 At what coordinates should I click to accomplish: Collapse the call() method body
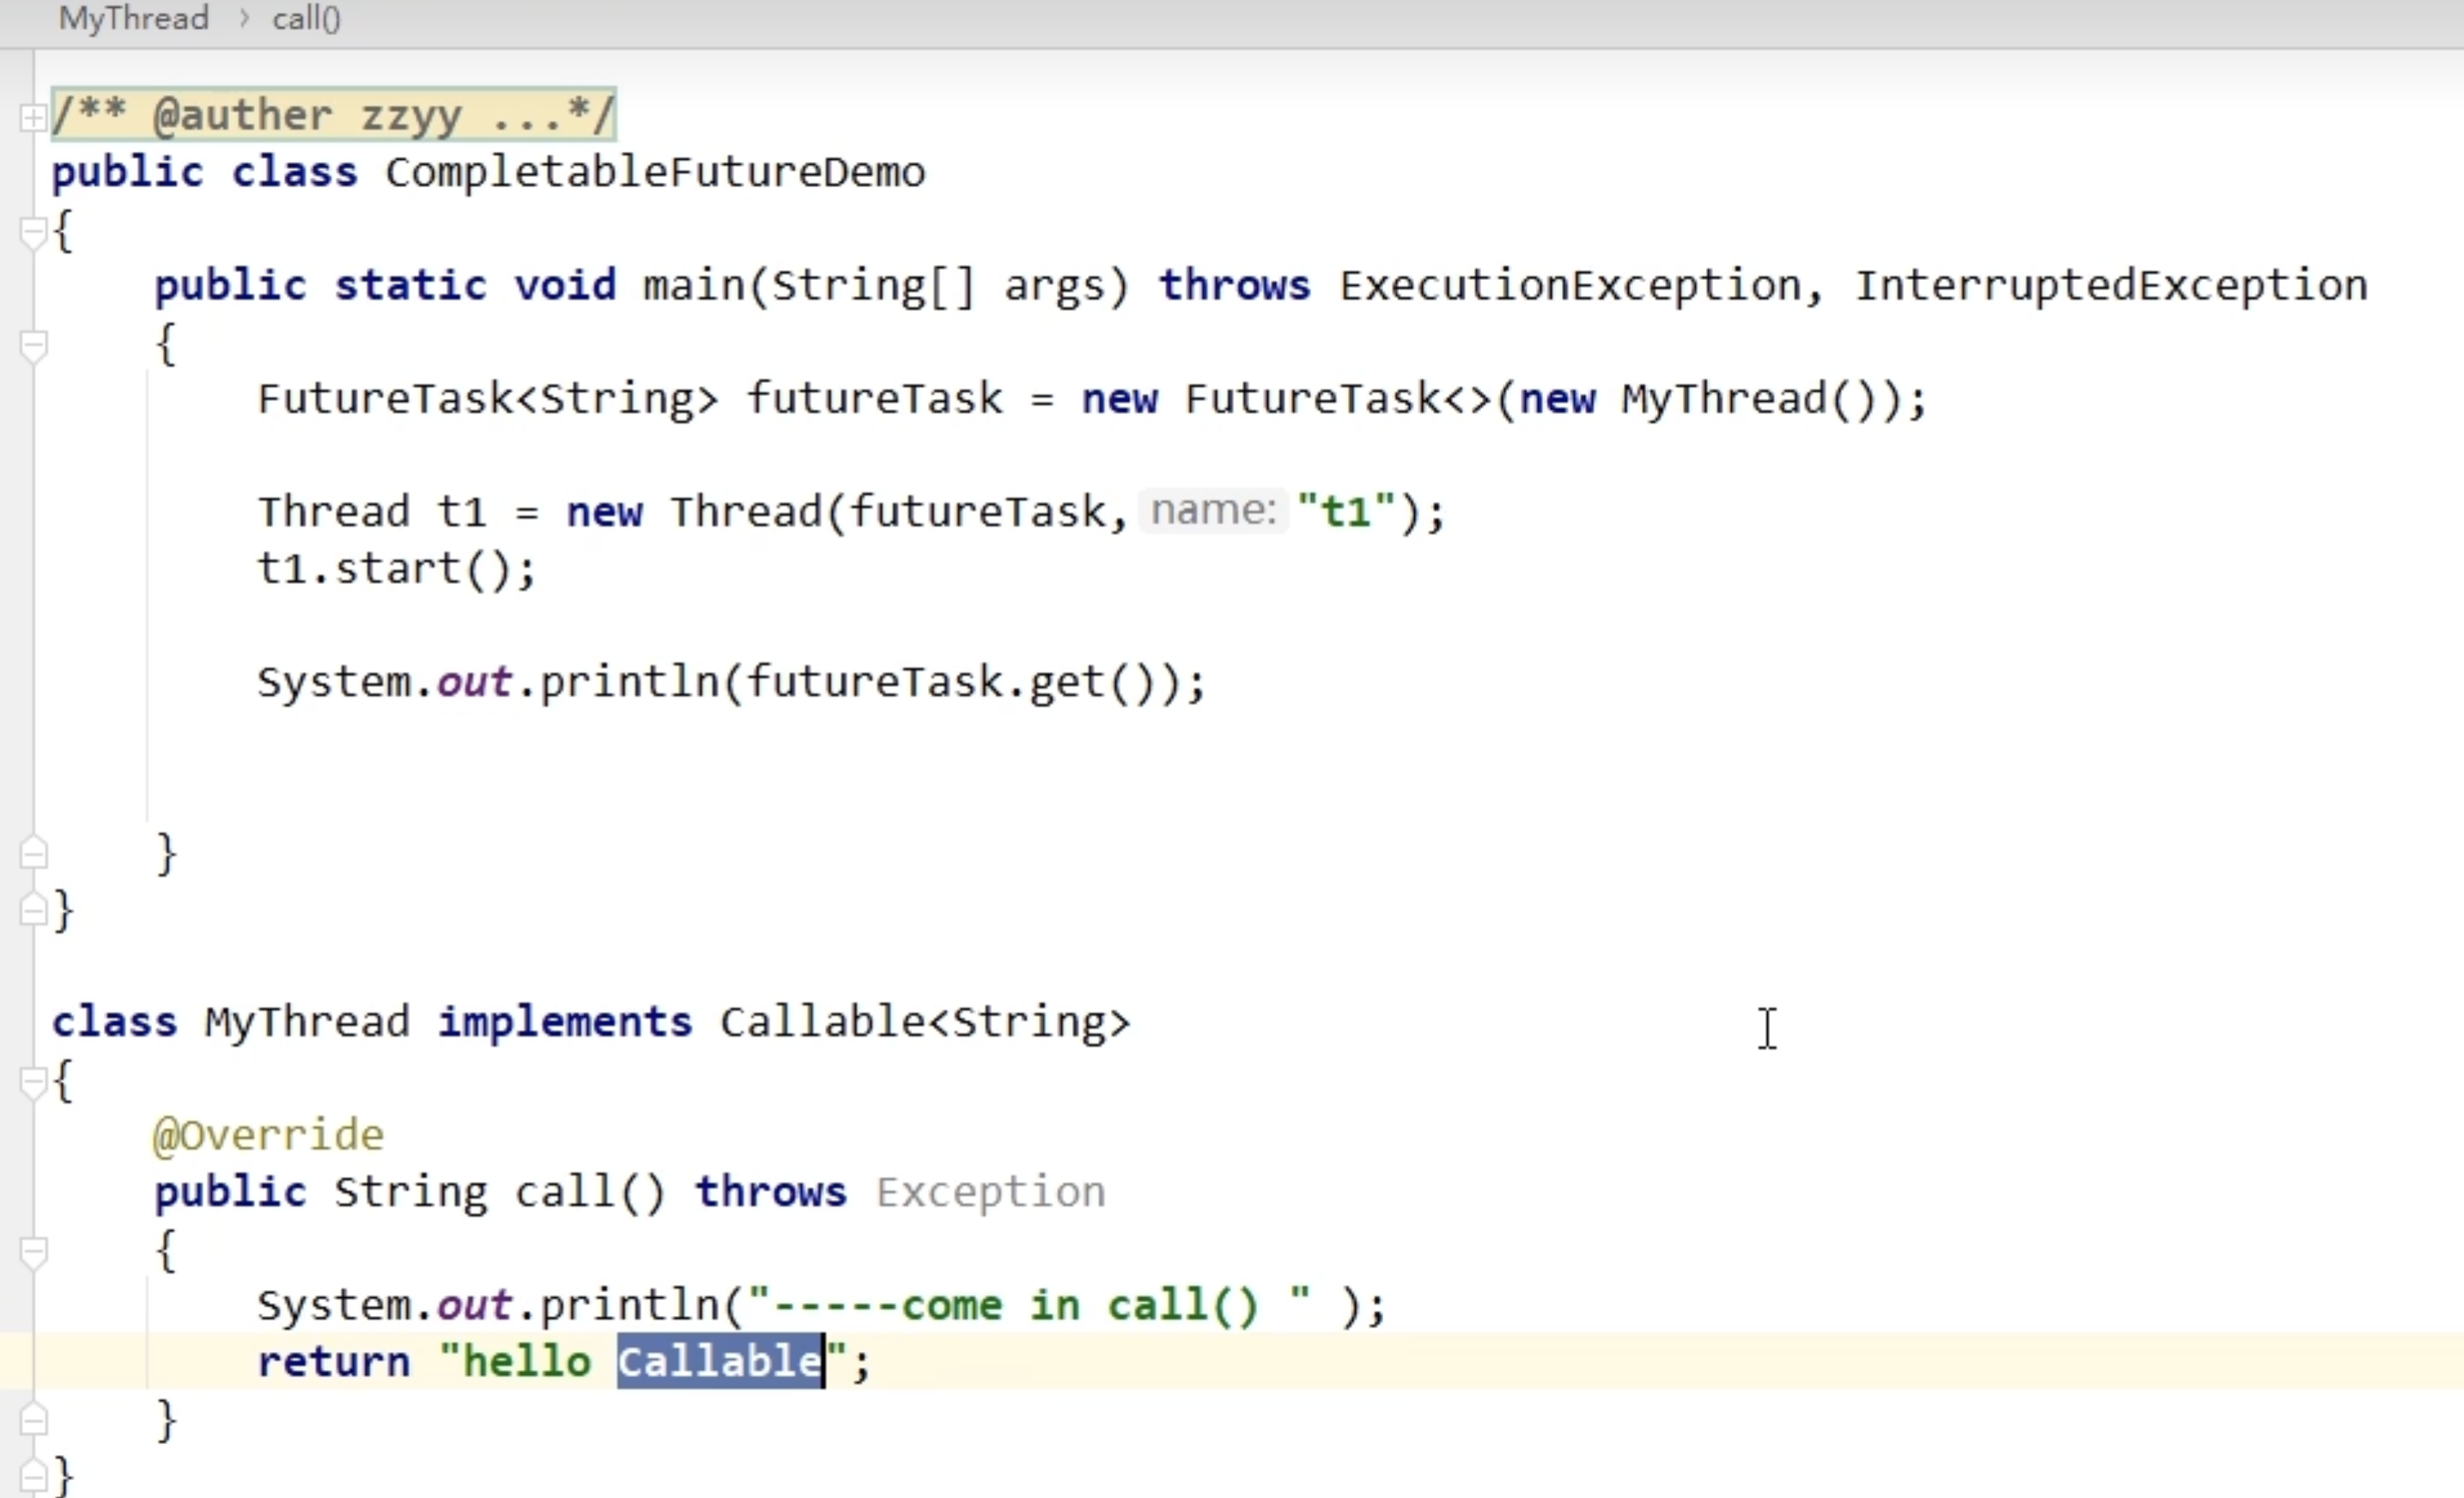pyautogui.click(x=32, y=1251)
